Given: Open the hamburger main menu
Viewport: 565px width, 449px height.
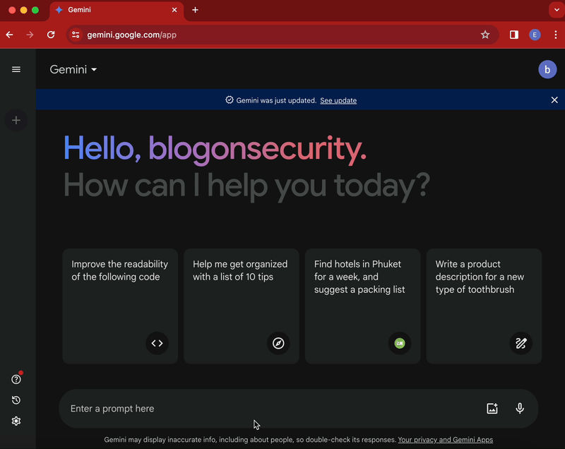Looking at the screenshot, I should click(x=16, y=69).
